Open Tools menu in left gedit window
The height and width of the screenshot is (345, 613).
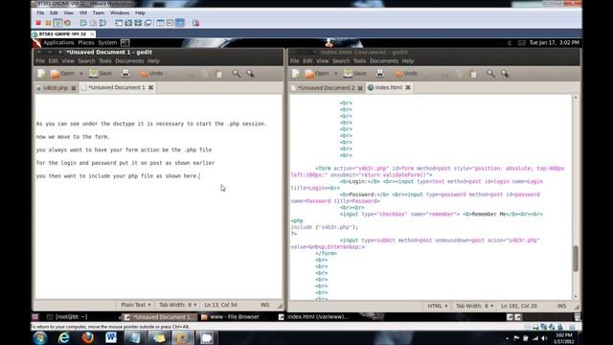(x=104, y=61)
